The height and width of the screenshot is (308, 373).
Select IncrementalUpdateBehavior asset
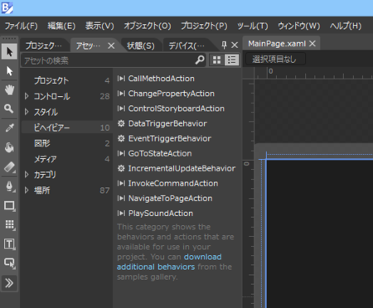click(177, 168)
